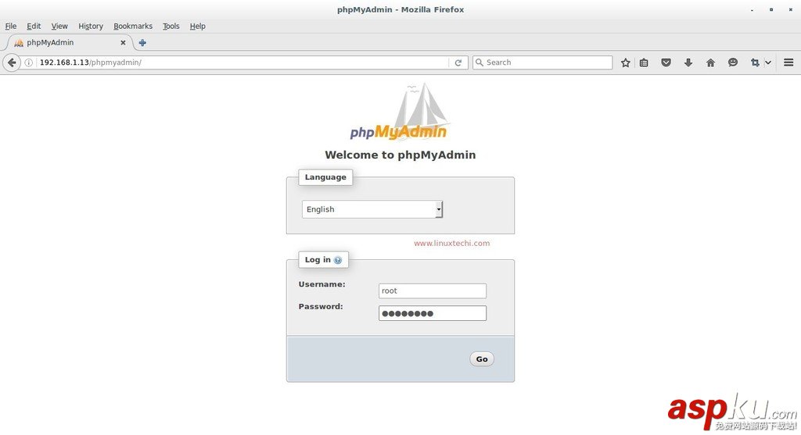
Task: Open the chat speech-bubble icon
Action: point(732,62)
